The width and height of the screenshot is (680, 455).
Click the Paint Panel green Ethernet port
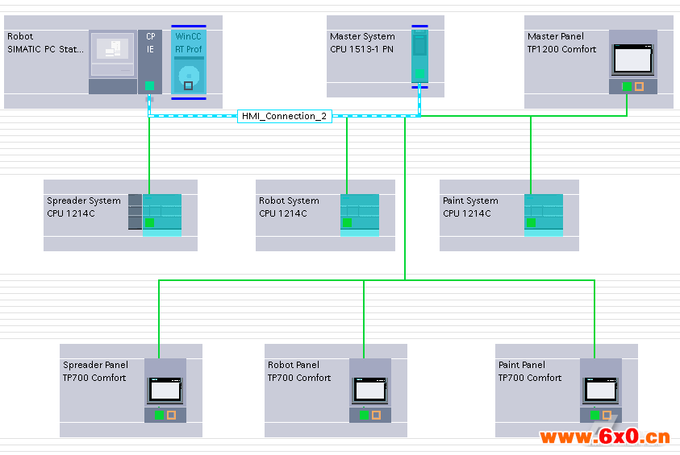pos(594,416)
